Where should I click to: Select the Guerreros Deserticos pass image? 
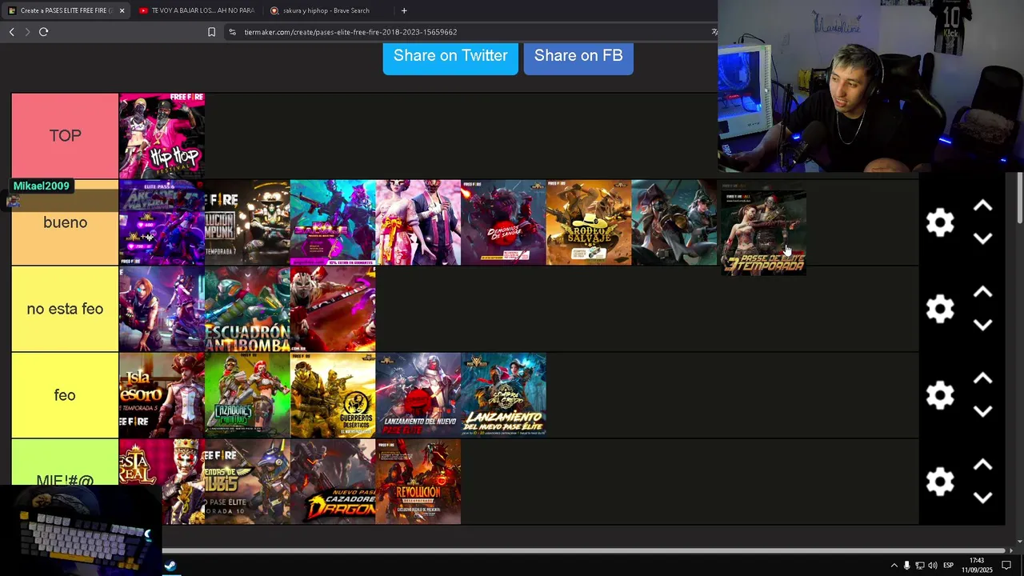pos(333,395)
